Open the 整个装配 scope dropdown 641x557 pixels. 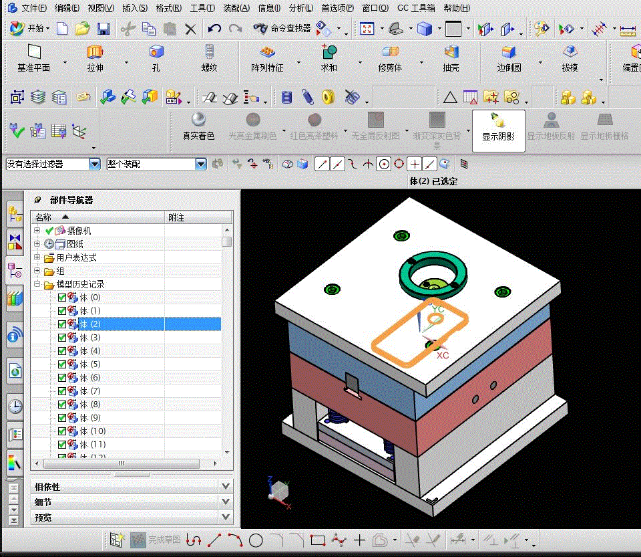coord(201,164)
